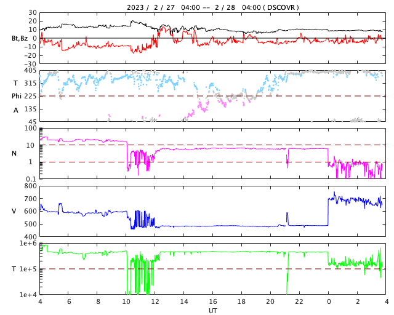Click the '22' hour tick on x-axis

(x=299, y=301)
